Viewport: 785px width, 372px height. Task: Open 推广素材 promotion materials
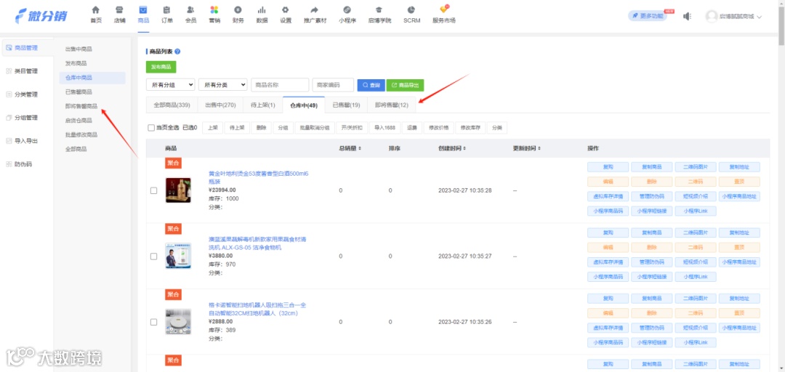tap(315, 15)
